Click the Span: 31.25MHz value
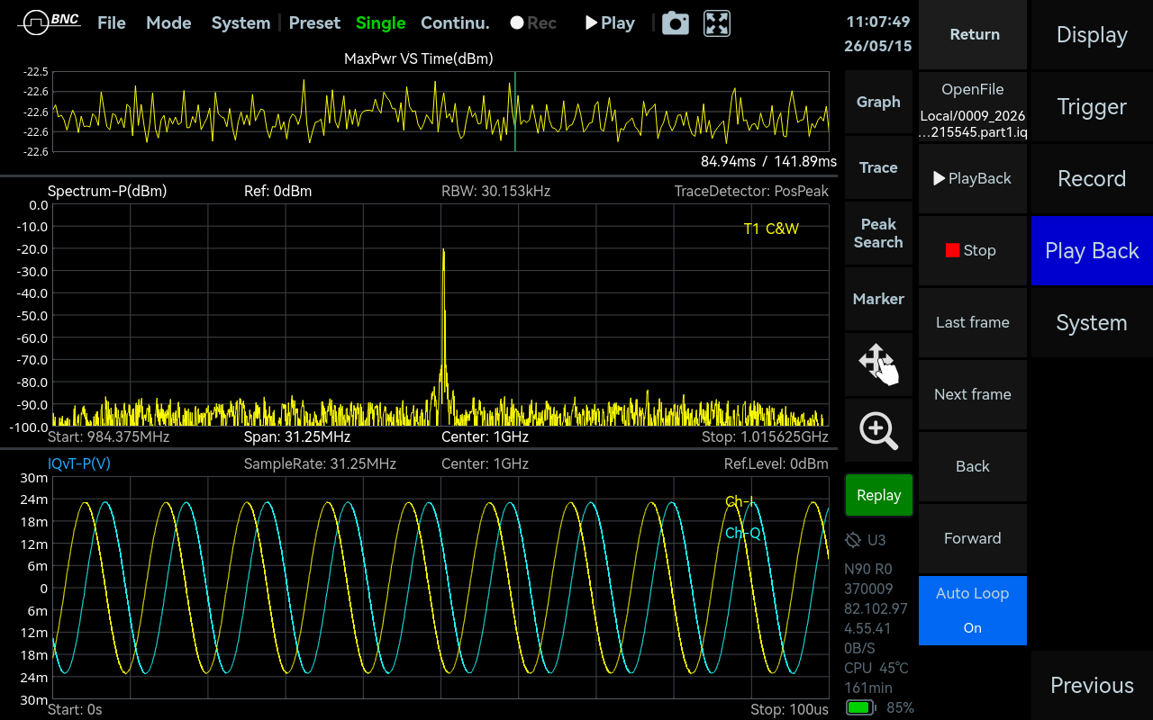 click(x=297, y=436)
